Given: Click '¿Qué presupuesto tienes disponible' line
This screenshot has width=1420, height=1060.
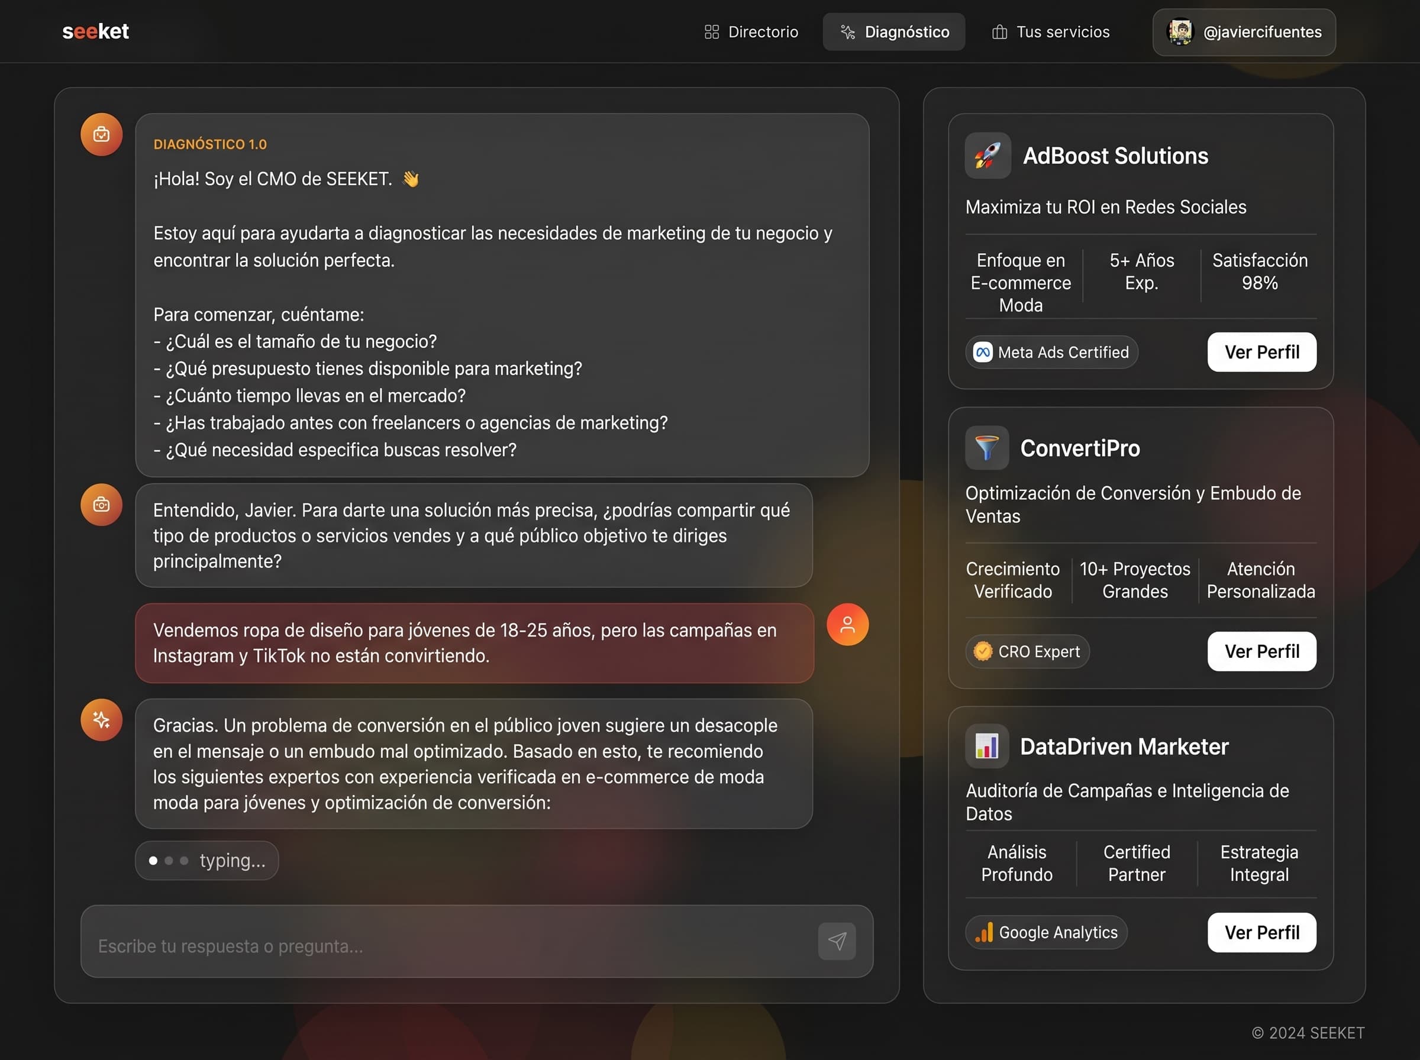Looking at the screenshot, I should (x=367, y=369).
